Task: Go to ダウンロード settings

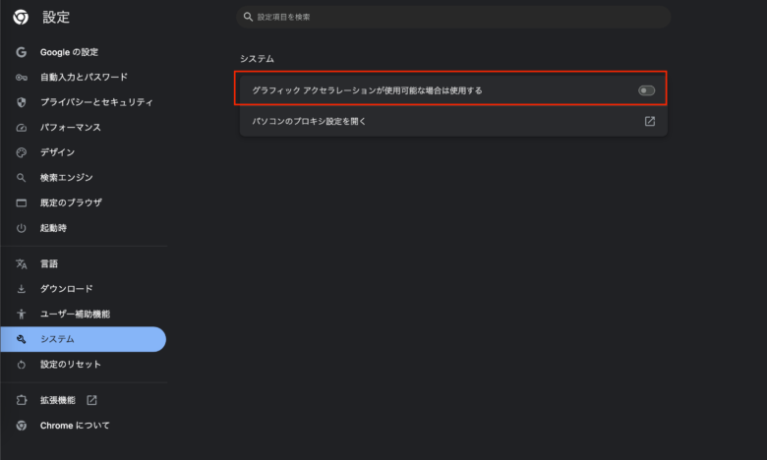Action: click(x=66, y=289)
